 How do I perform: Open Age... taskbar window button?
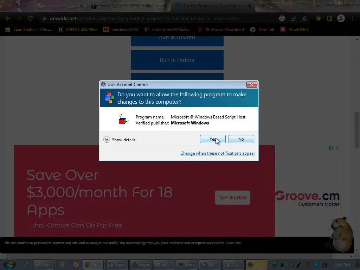point(117,265)
